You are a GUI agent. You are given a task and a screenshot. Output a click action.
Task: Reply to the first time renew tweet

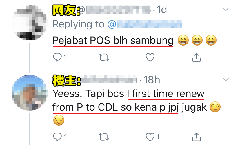pyautogui.click(x=57, y=137)
